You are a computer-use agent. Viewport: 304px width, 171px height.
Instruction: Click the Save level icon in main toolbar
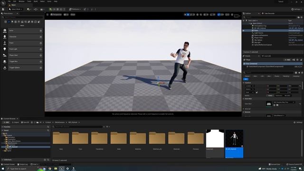(3, 9)
